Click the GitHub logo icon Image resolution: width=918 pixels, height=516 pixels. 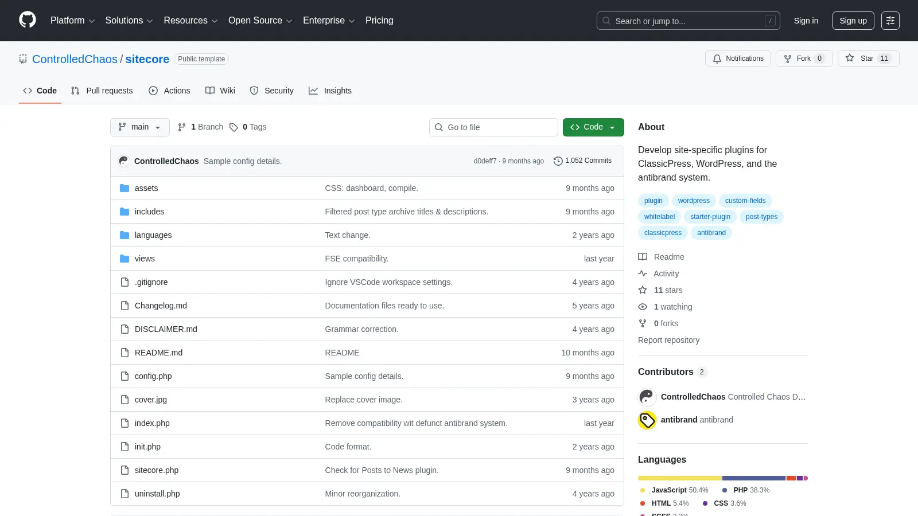(x=28, y=20)
